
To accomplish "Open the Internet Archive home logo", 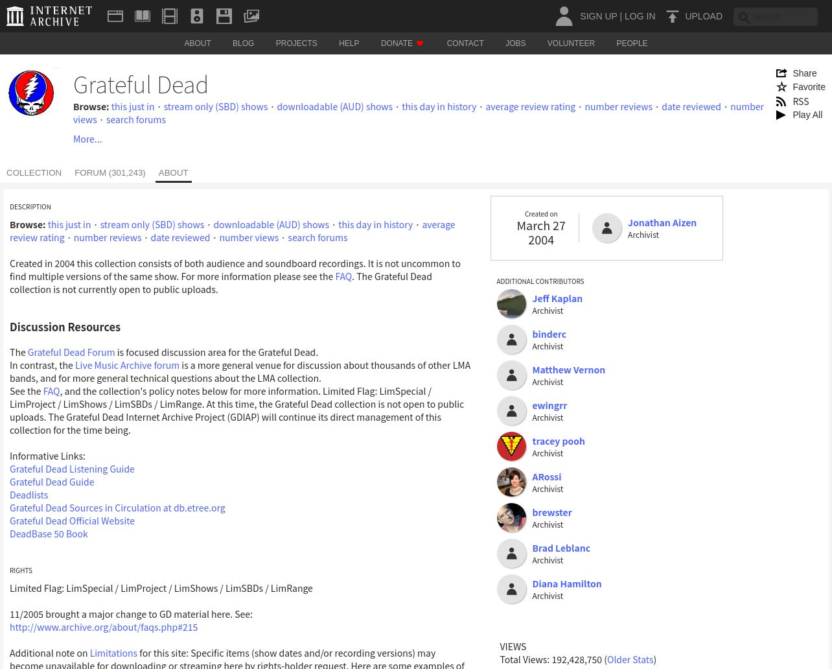I will click(x=49, y=16).
